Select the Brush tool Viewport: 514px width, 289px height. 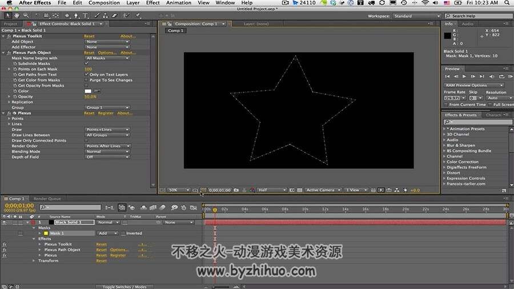tap(97, 15)
